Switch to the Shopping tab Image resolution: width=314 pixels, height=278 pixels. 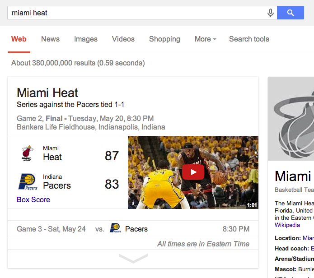point(164,39)
